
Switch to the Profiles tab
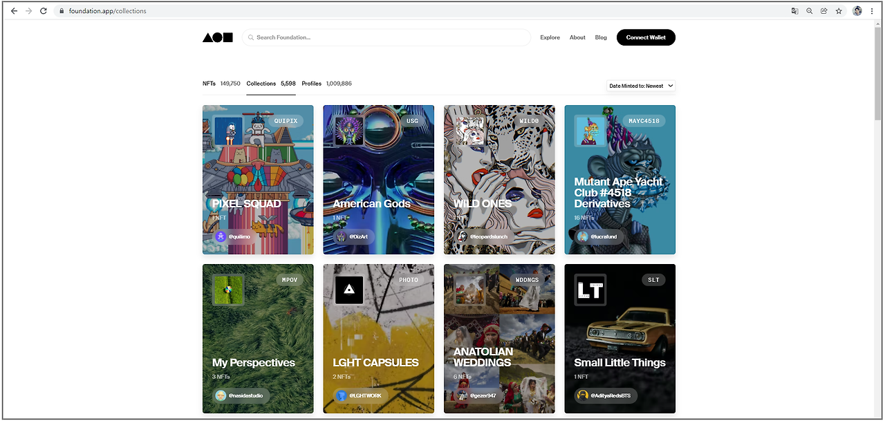326,84
